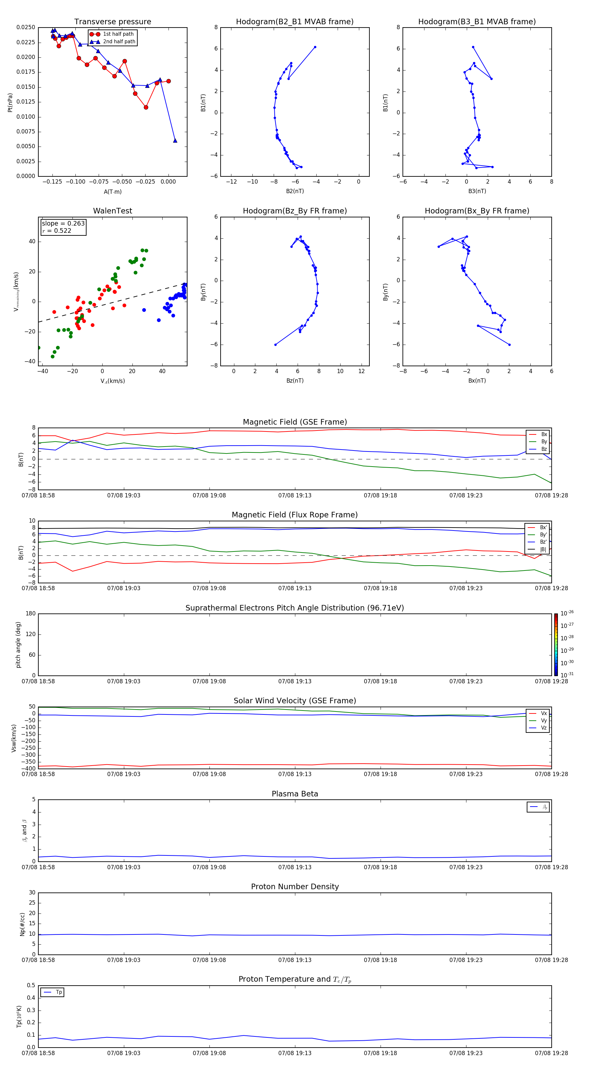
Task: Click the last blue triangle in Transverse pressure
Action: pyautogui.click(x=175, y=141)
